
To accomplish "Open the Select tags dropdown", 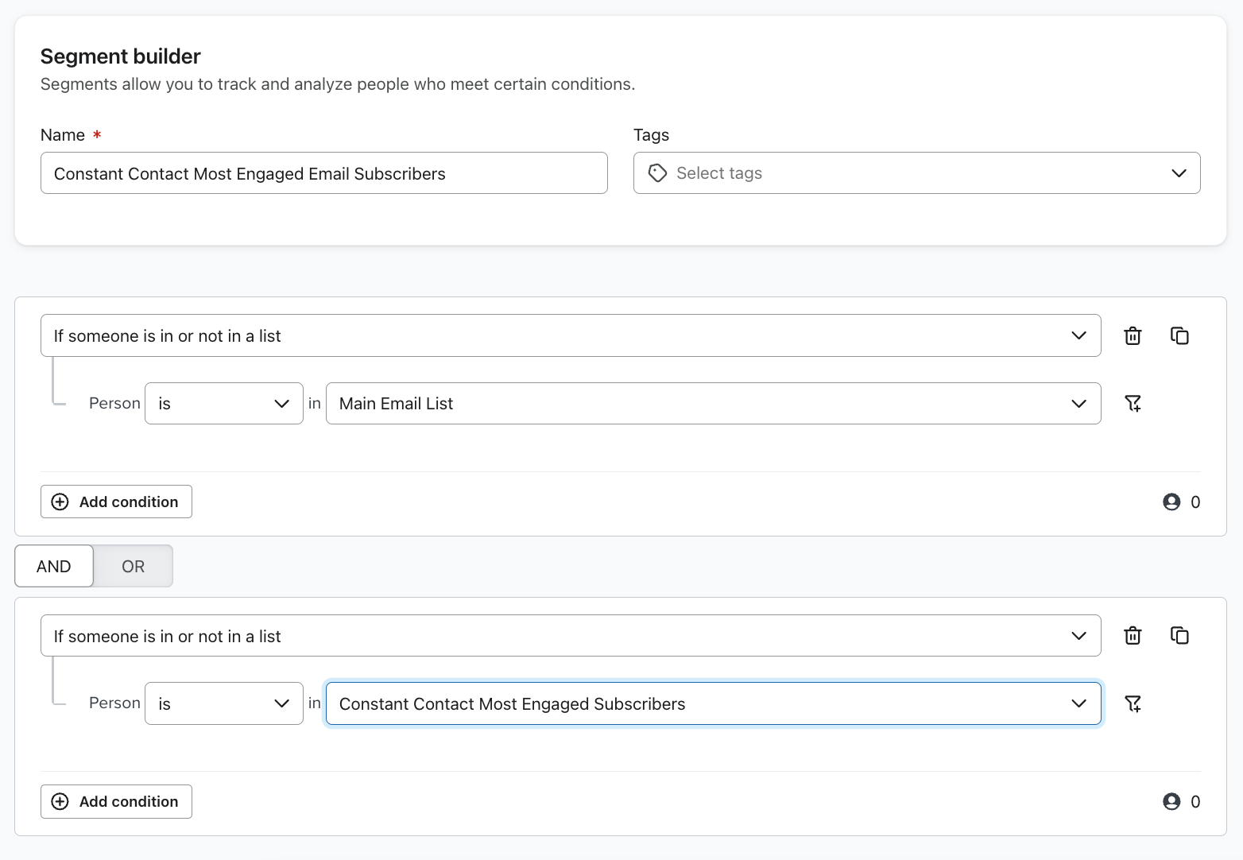I will point(916,173).
